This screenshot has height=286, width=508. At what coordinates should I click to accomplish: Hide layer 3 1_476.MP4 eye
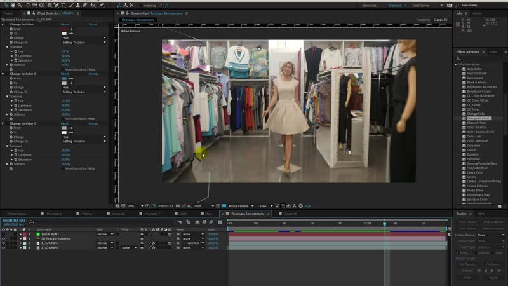point(4,243)
